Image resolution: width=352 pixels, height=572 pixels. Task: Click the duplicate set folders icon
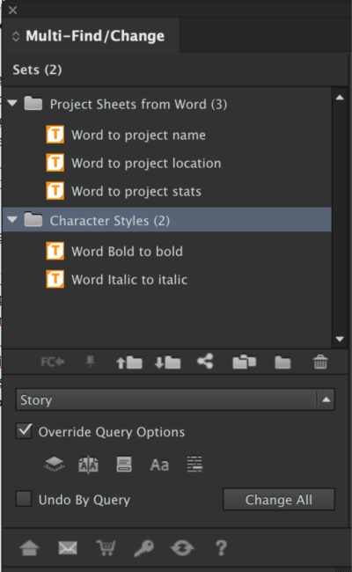pos(244,363)
